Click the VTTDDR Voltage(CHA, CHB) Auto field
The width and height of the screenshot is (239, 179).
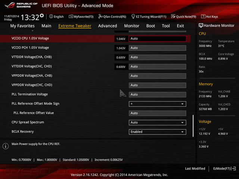pyautogui.click(x=157, y=57)
